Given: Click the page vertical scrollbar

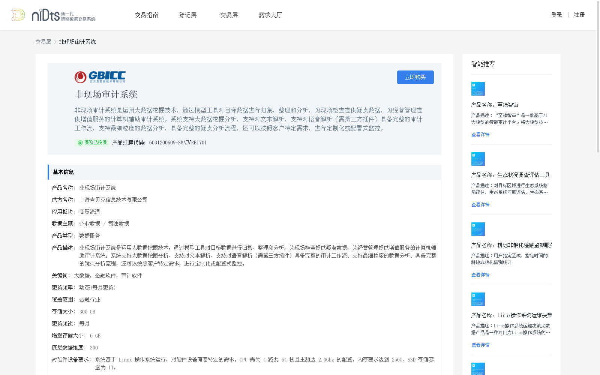Looking at the screenshot, I should click(x=598, y=76).
